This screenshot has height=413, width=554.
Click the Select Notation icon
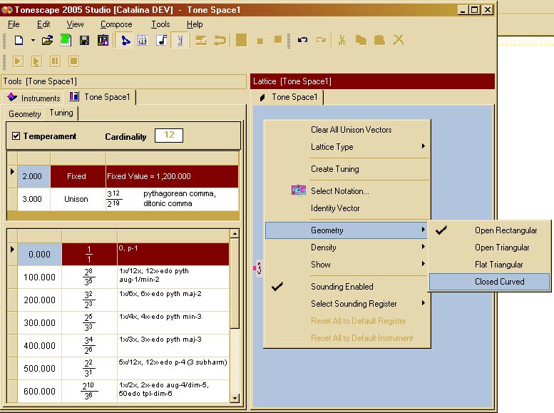coord(299,190)
